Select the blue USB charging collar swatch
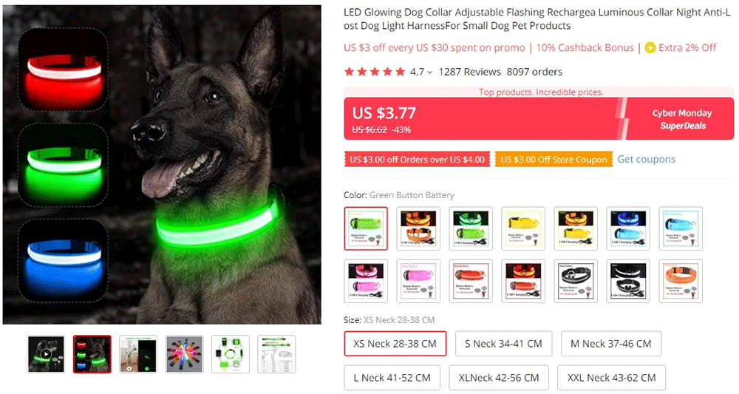 [628, 228]
